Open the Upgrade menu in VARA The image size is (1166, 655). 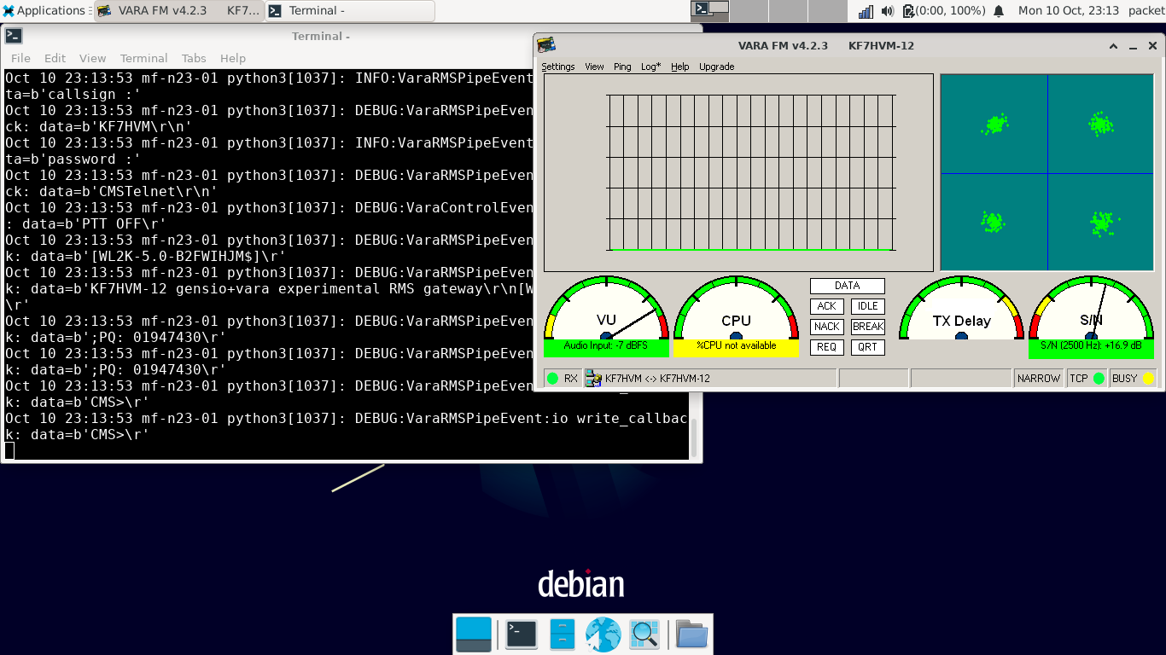pyautogui.click(x=717, y=67)
